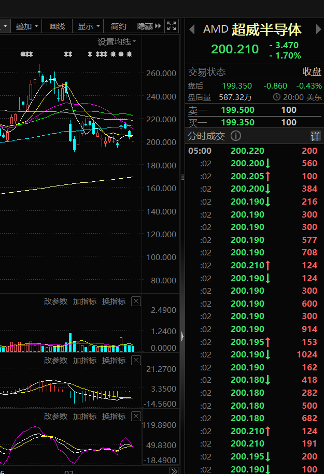Click the 119.8900 KDJ axis label
The image size is (324, 474).
pos(159,425)
